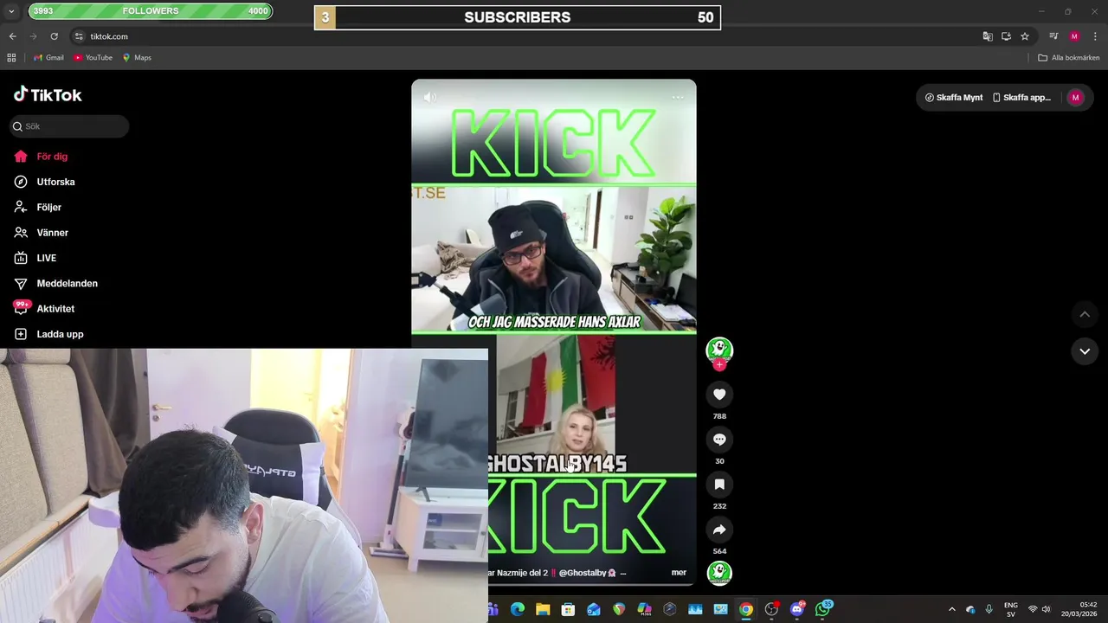1108x623 pixels.
Task: Share the video using the arrow icon
Action: 719,530
